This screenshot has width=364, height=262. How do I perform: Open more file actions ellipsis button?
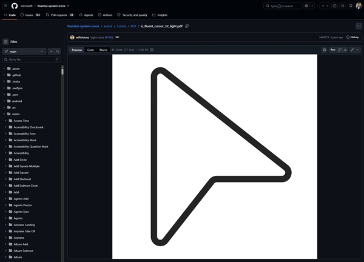pyautogui.click(x=359, y=26)
